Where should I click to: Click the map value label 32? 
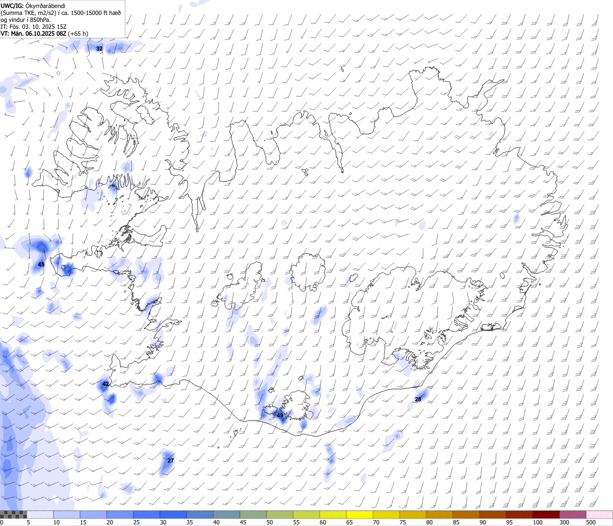pos(99,48)
